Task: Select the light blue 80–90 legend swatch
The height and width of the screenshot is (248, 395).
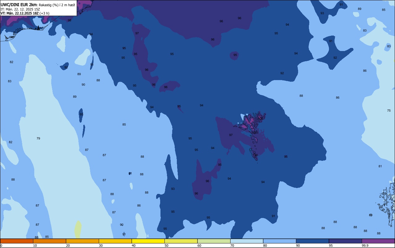Action: [x=280, y=241]
